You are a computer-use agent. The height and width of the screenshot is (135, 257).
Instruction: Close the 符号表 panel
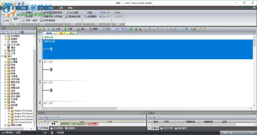[144, 113]
